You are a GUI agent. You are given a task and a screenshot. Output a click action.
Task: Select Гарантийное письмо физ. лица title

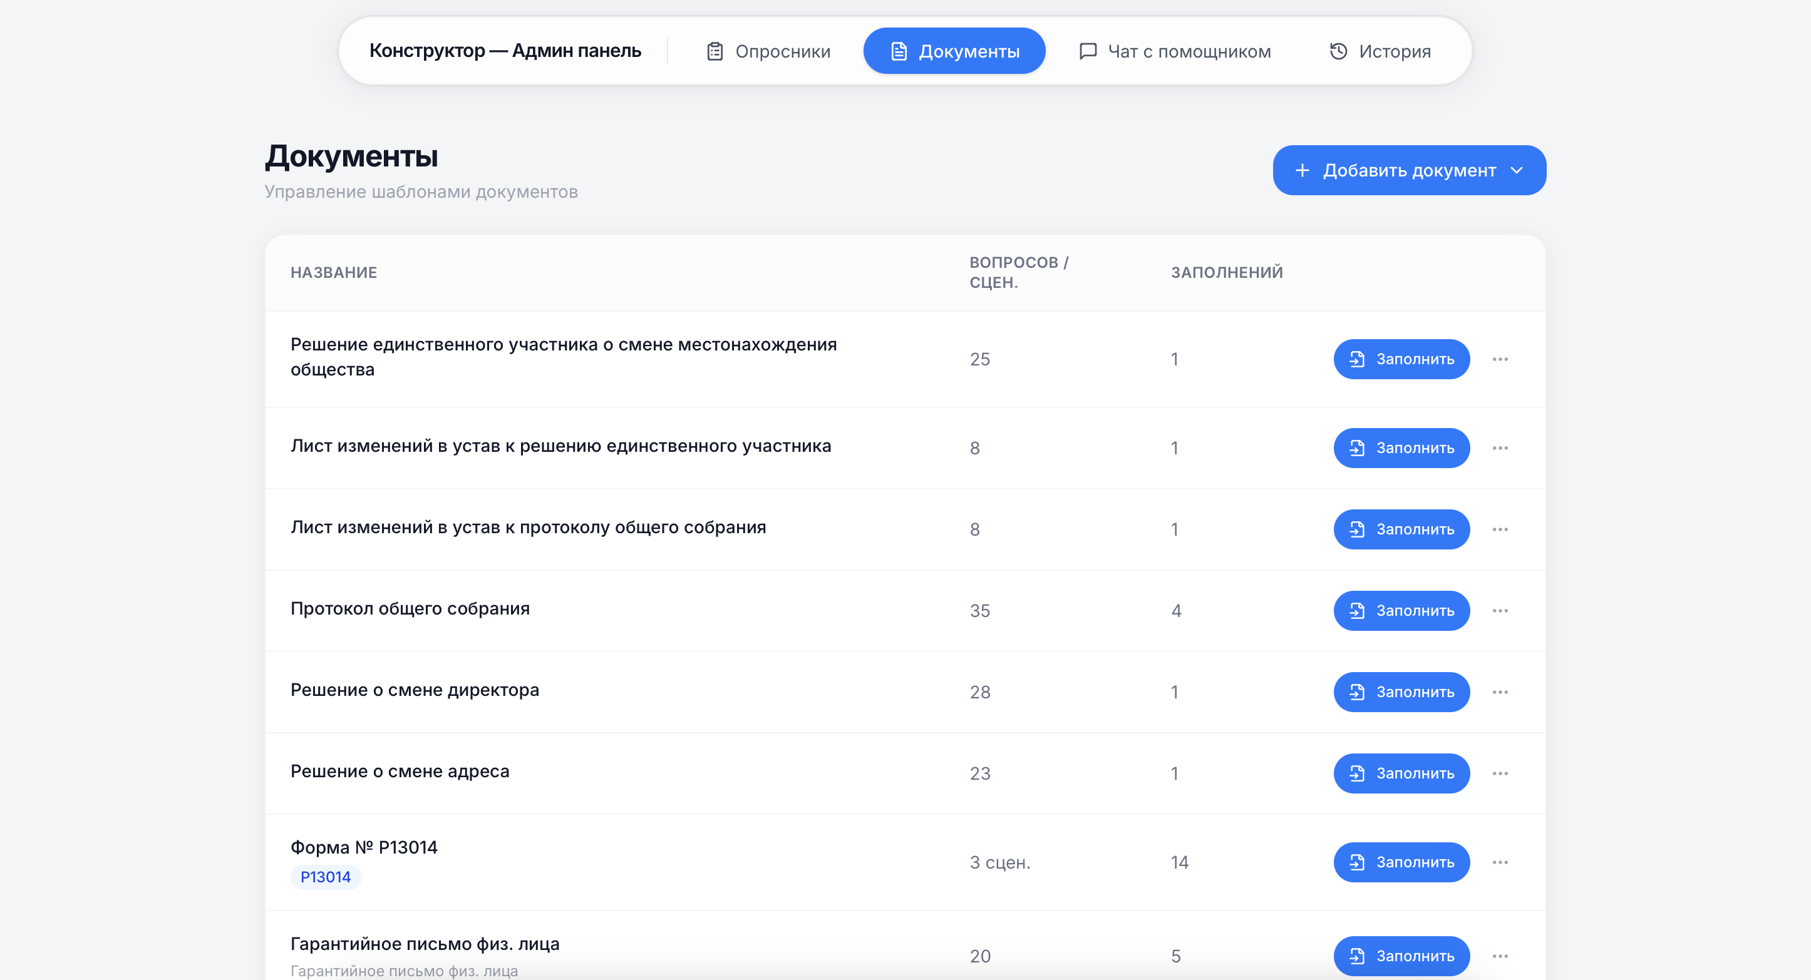click(425, 944)
